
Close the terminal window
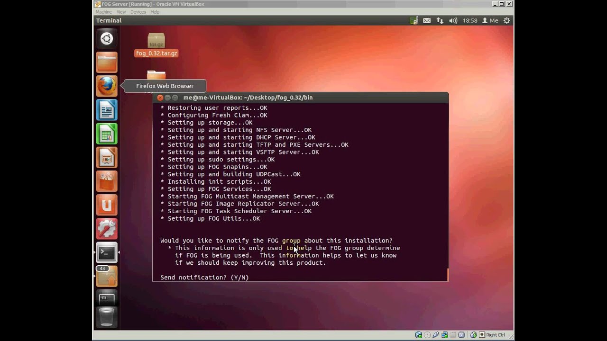tap(160, 98)
